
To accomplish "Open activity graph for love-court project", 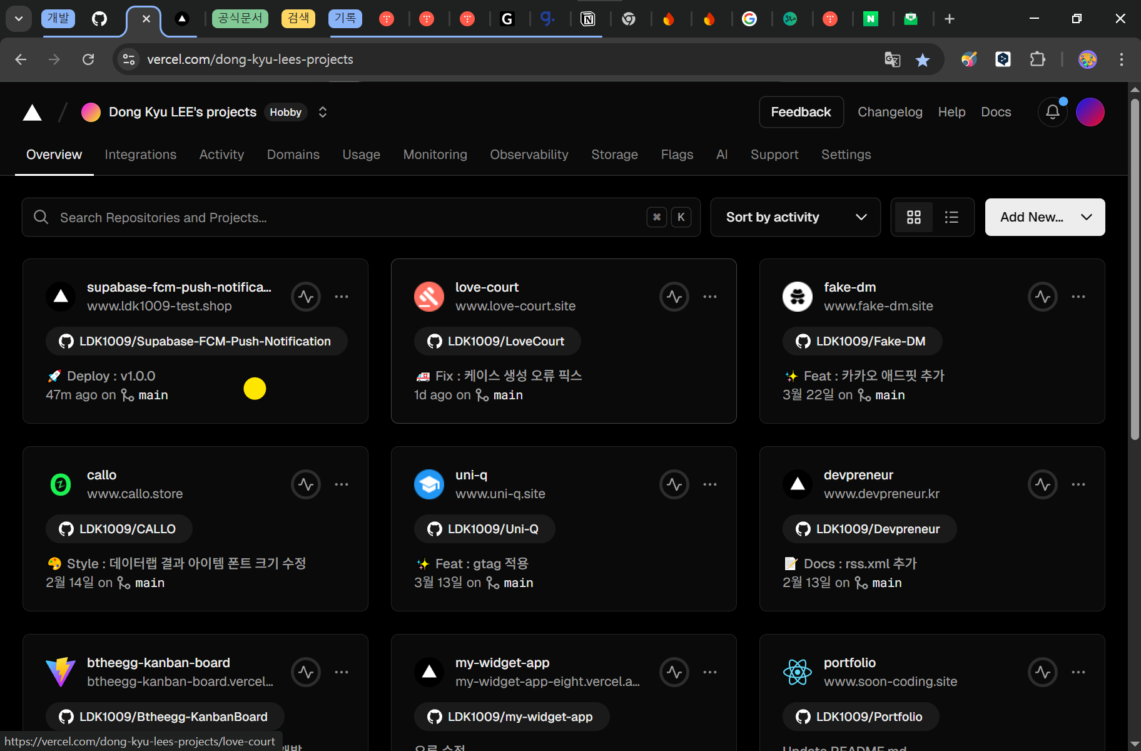I will 674,297.
